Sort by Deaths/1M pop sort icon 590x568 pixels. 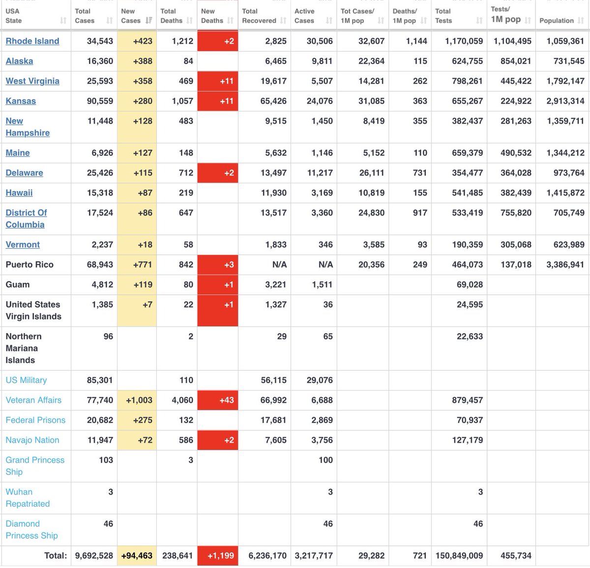(x=423, y=21)
